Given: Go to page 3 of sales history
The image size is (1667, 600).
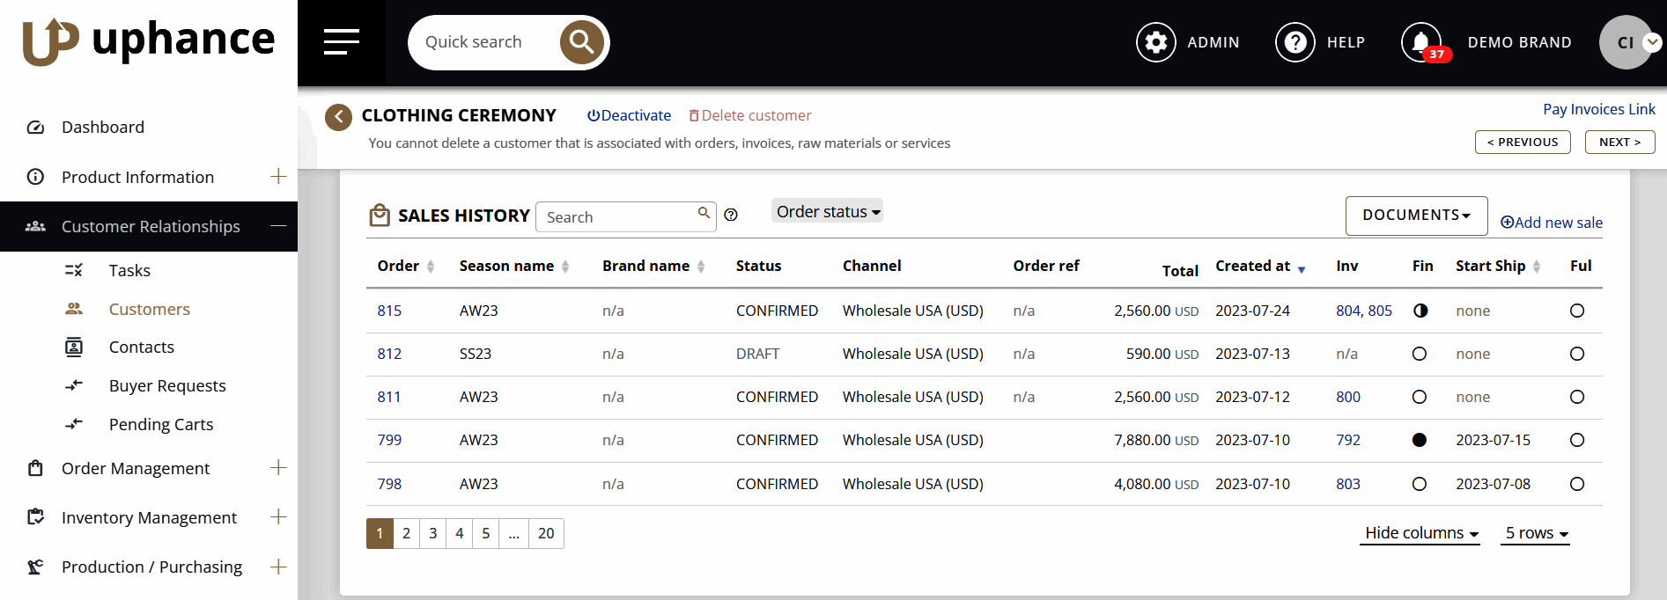Looking at the screenshot, I should pos(432,533).
